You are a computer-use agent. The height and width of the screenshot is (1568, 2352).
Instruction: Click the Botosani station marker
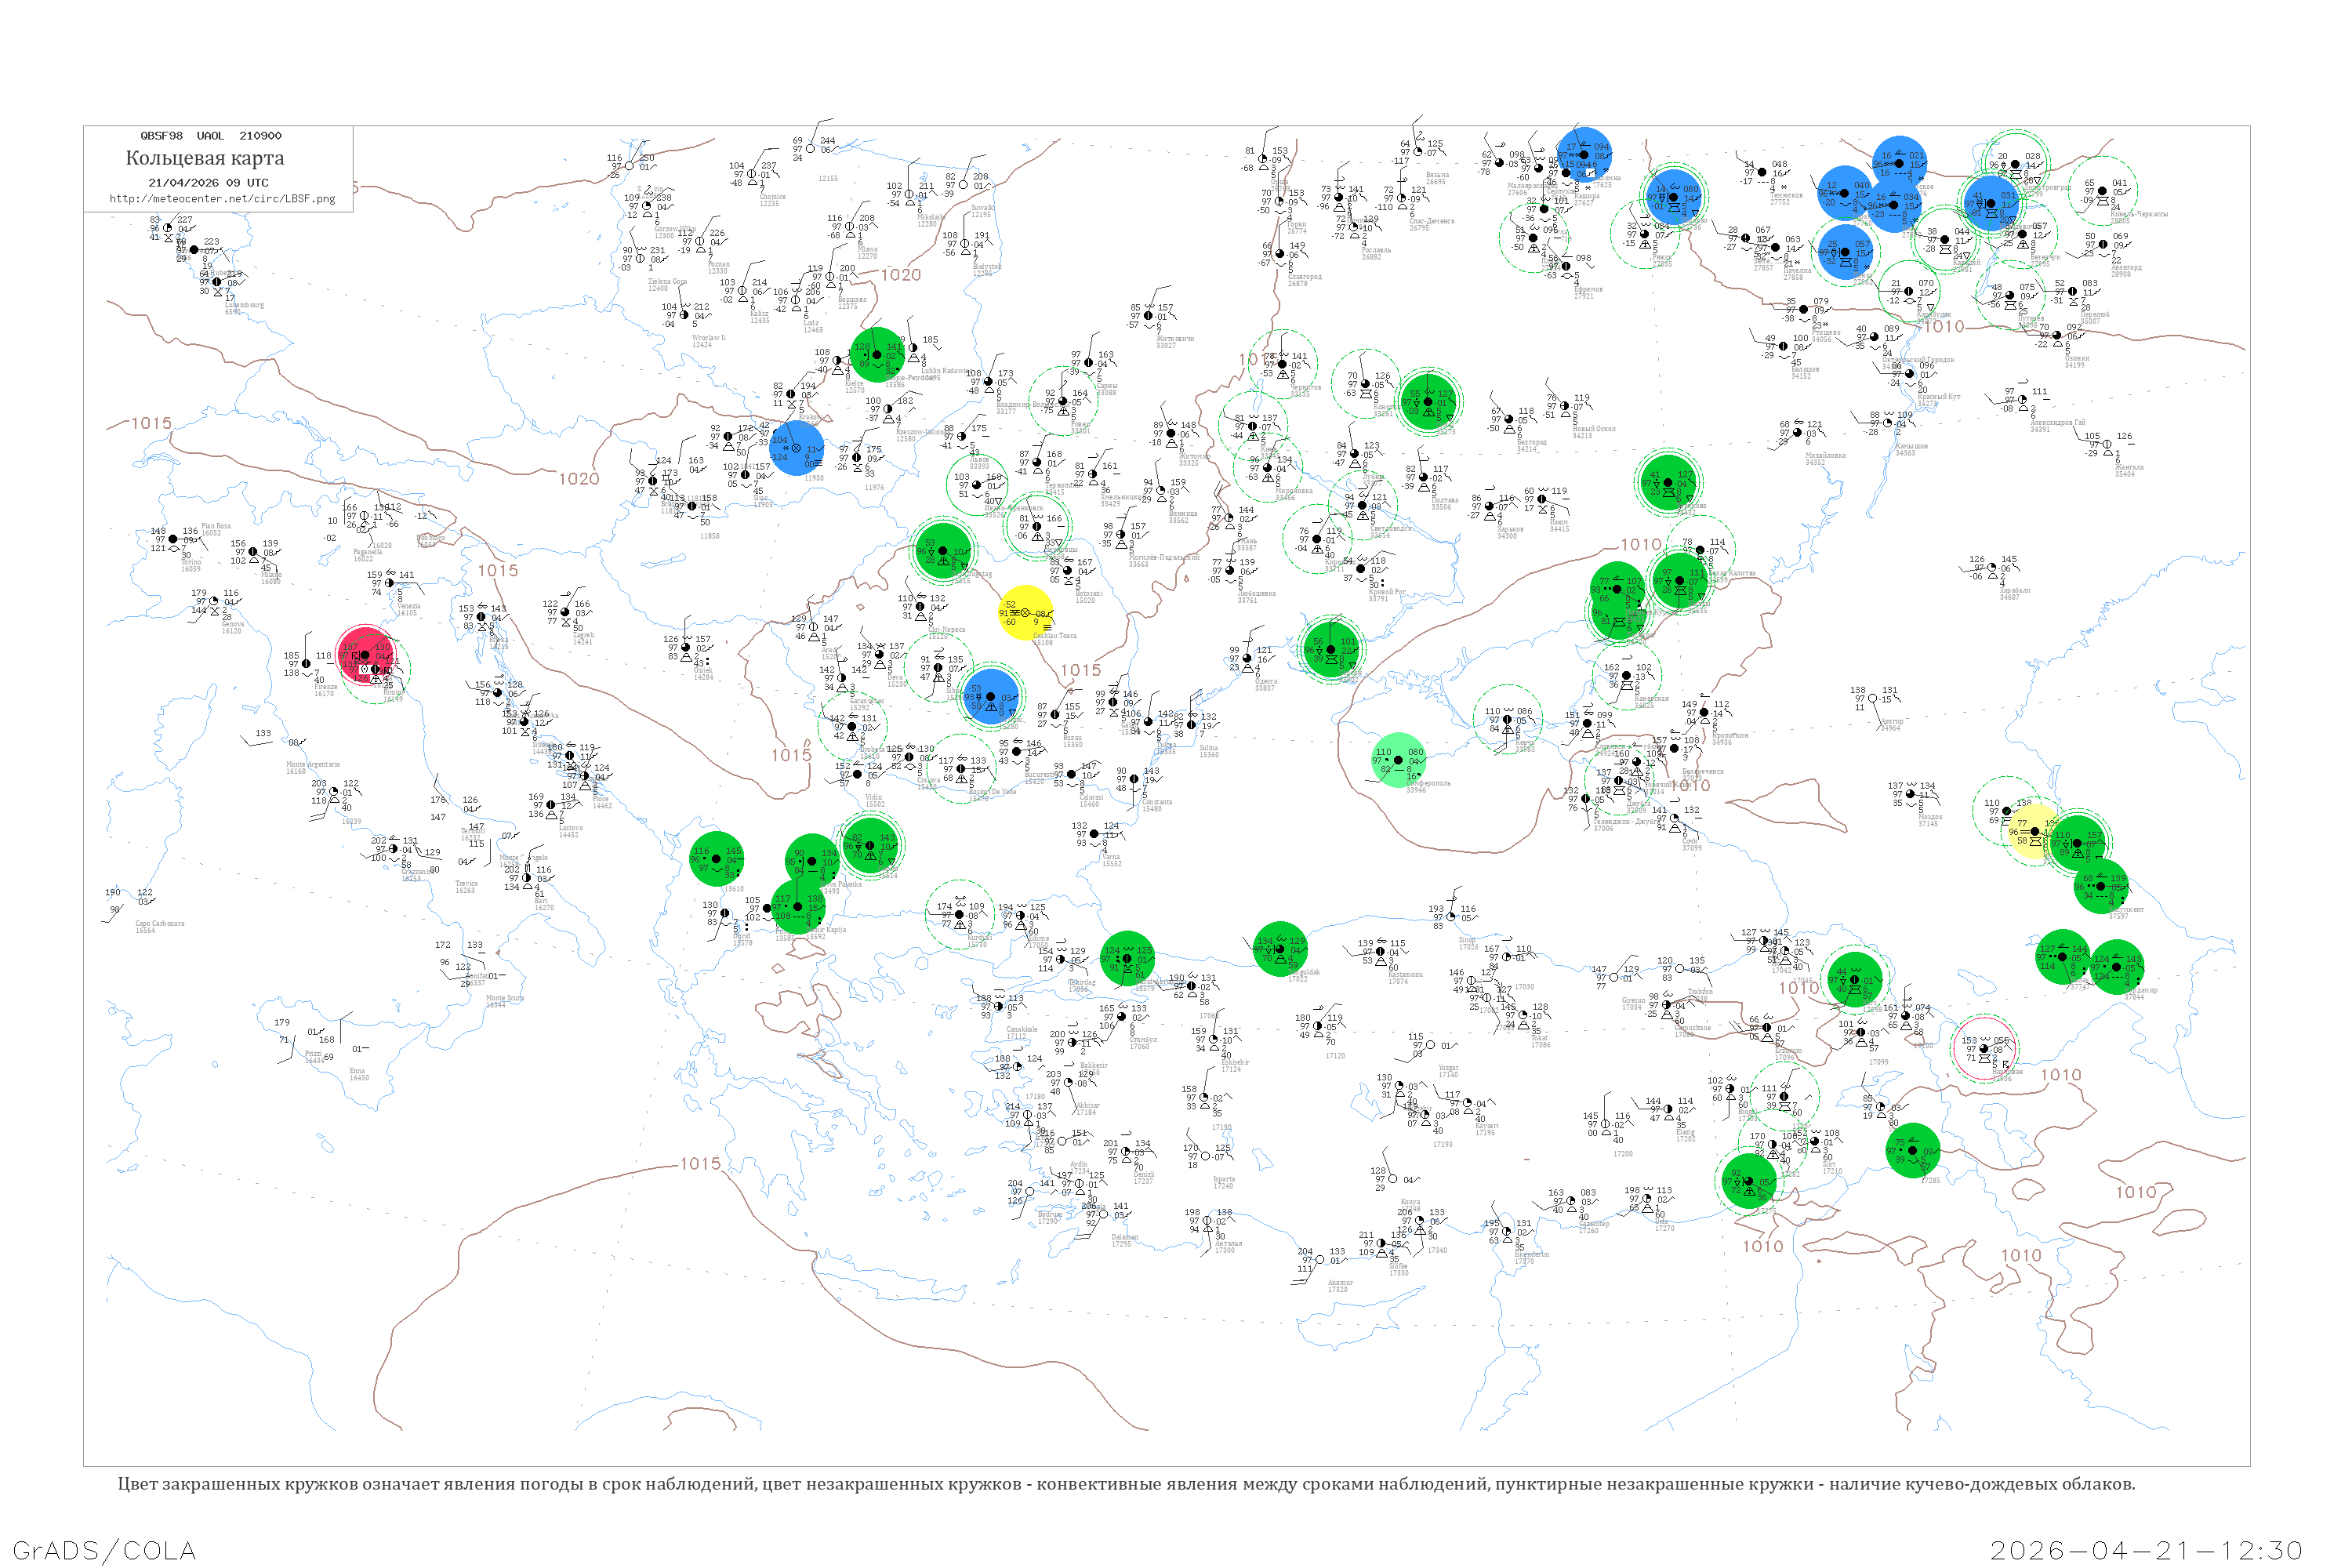click(1067, 571)
